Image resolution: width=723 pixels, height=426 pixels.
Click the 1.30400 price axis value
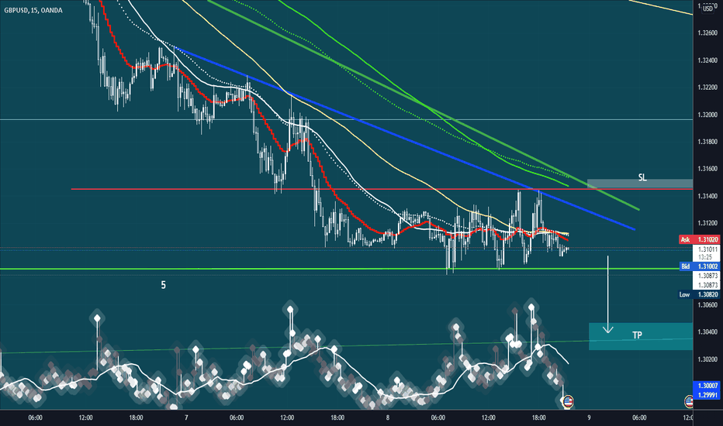[707, 332]
